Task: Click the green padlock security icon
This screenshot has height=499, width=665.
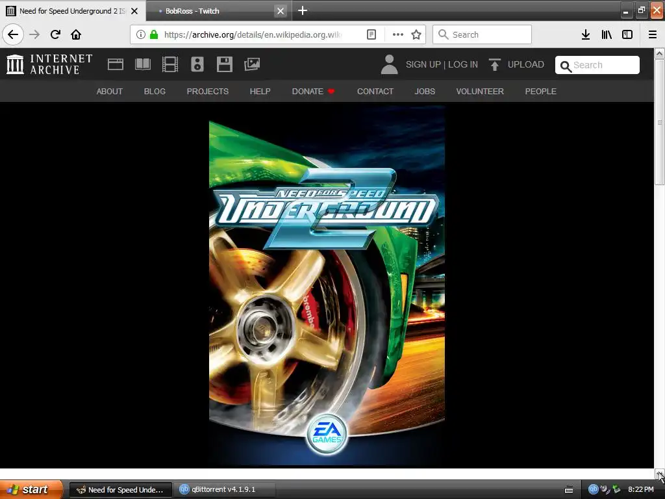Action: (x=154, y=34)
